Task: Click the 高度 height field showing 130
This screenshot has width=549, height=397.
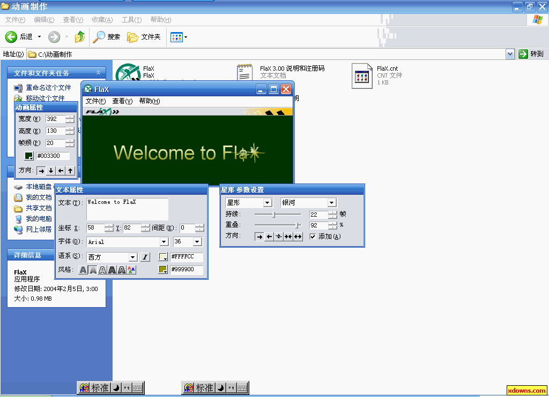Action: click(x=55, y=131)
